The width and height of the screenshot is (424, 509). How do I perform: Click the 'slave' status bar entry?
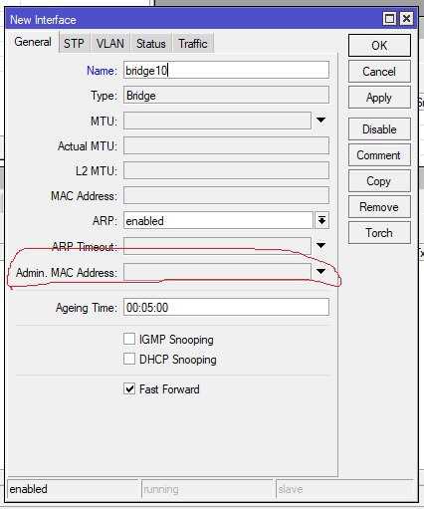point(343,489)
